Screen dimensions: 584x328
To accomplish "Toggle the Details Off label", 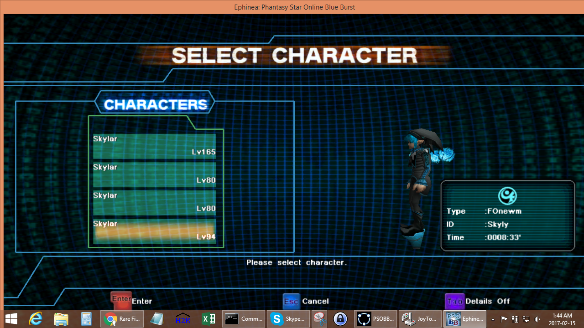I will click(x=488, y=301).
